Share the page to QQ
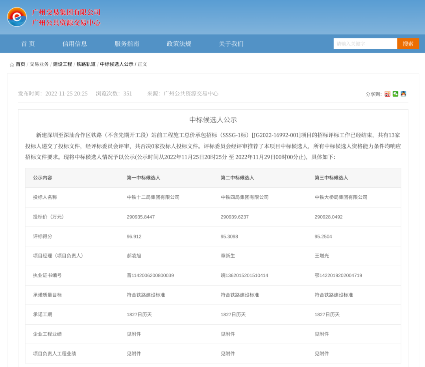Screen dimensions: 425x367 pyautogui.click(x=403, y=94)
